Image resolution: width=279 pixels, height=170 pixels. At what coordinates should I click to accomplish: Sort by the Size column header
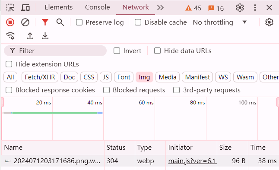pos(232,148)
